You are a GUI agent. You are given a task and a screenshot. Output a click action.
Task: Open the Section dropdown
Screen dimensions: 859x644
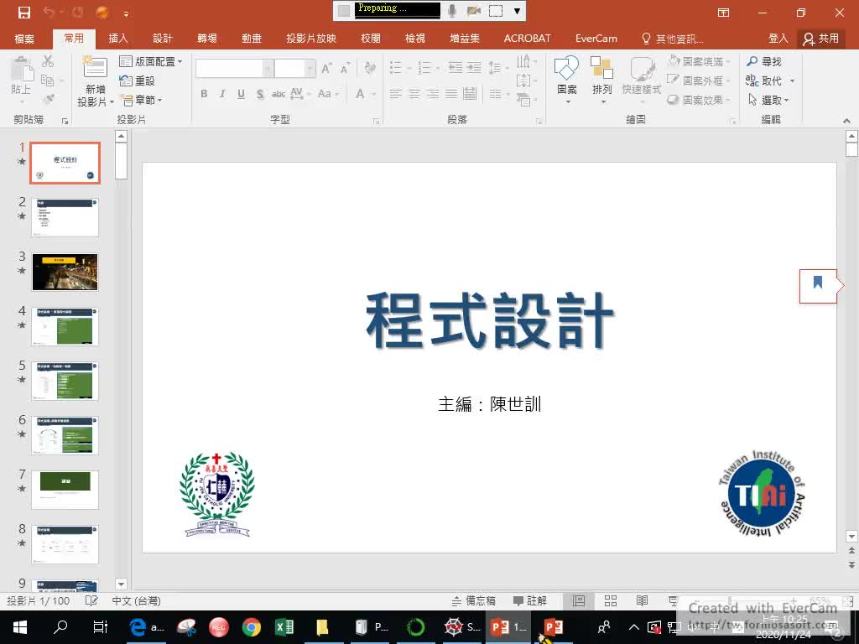[141, 100]
